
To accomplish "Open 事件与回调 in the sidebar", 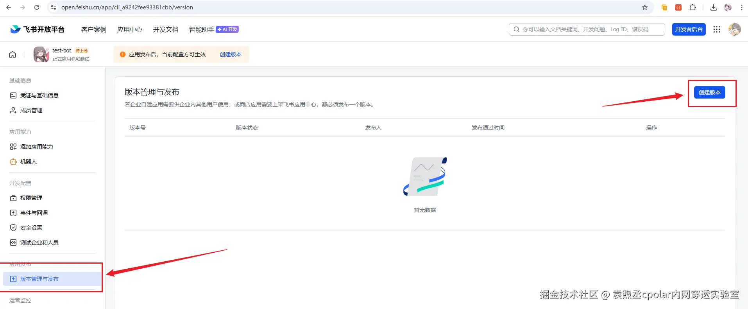I will (34, 213).
